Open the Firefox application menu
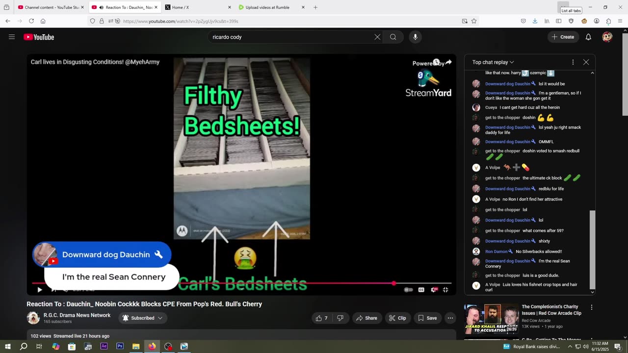The height and width of the screenshot is (353, 628). [x=620, y=21]
